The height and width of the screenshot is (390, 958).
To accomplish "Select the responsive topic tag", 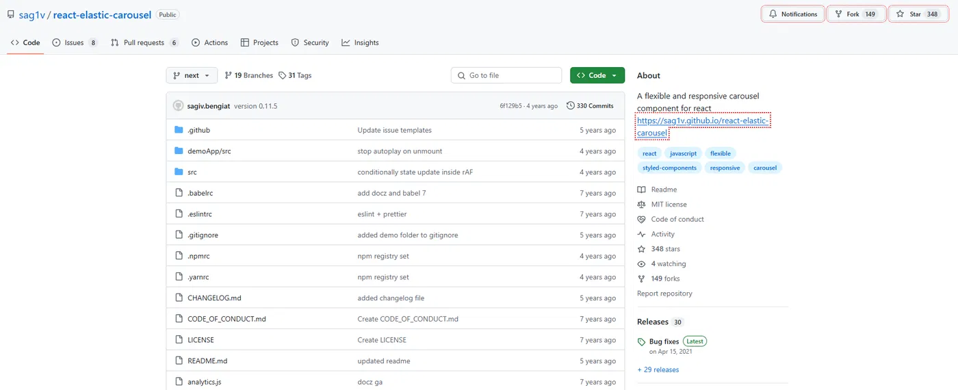I will point(725,168).
